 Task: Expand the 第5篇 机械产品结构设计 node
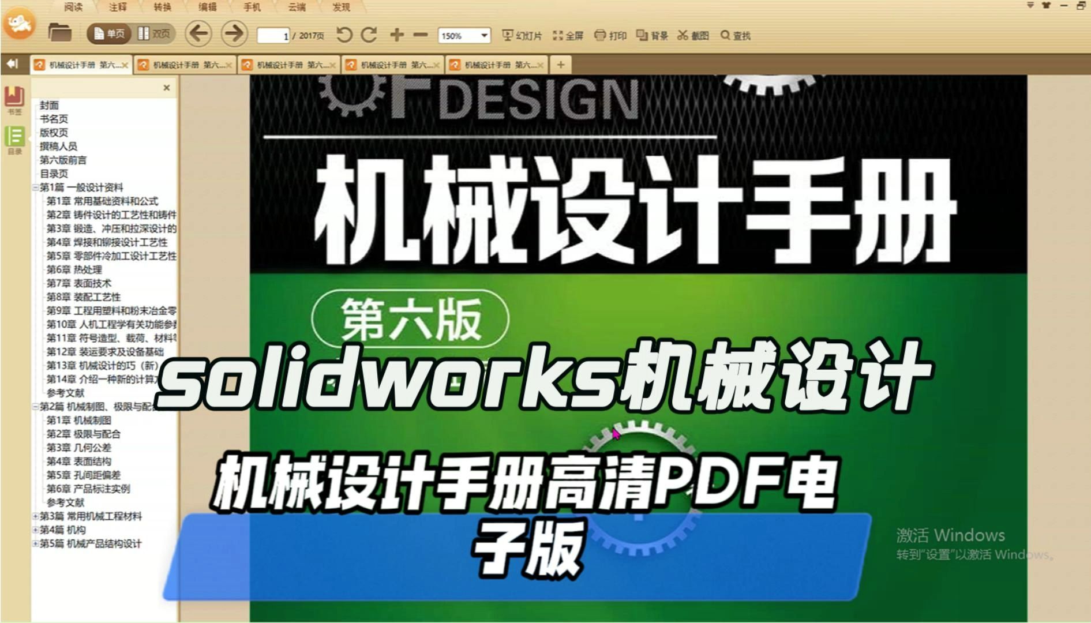(x=35, y=544)
